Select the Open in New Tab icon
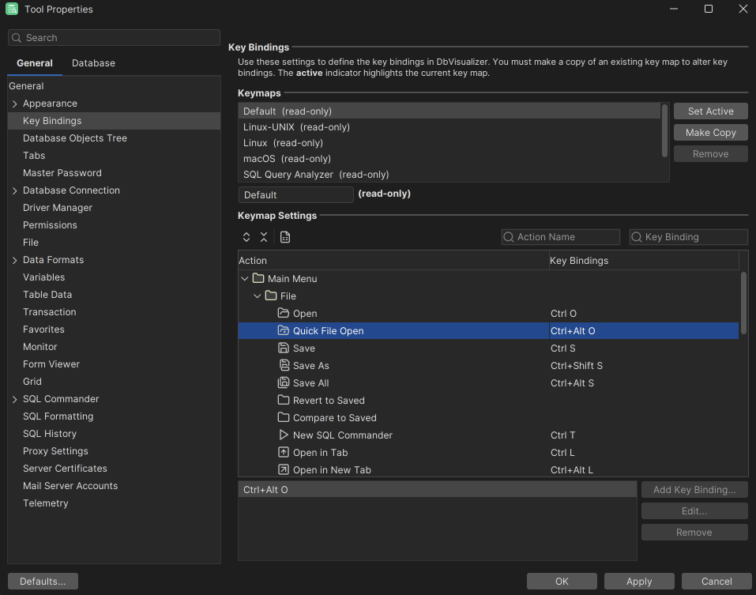 tap(283, 469)
